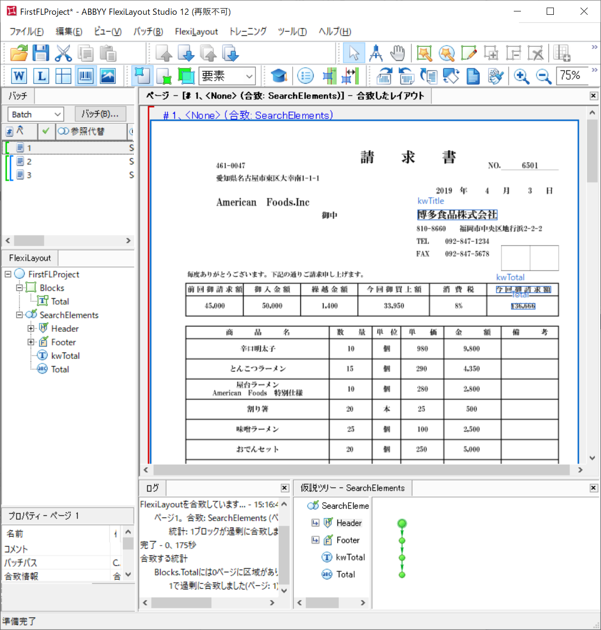Click the add table icon

click(x=562, y=53)
